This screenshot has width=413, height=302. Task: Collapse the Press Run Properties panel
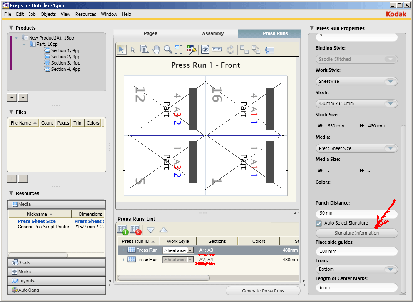pyautogui.click(x=312, y=27)
